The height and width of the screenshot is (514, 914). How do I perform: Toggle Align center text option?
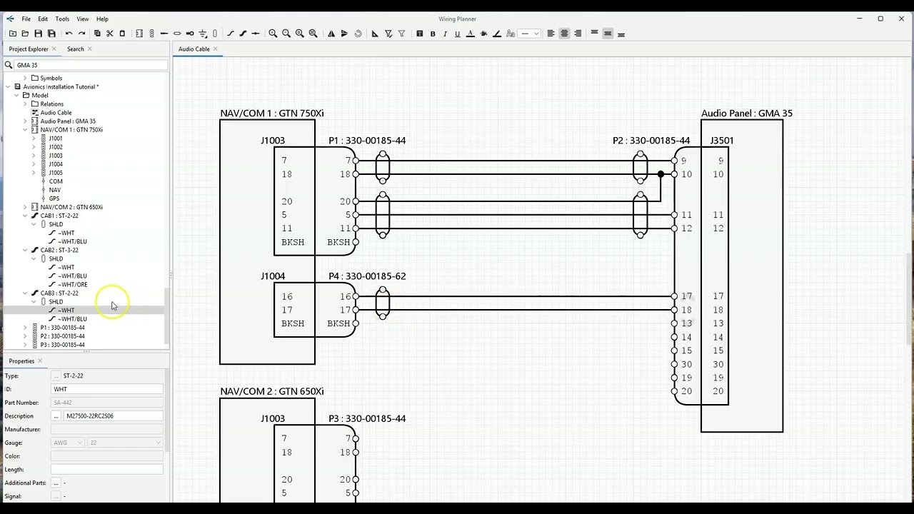click(564, 34)
